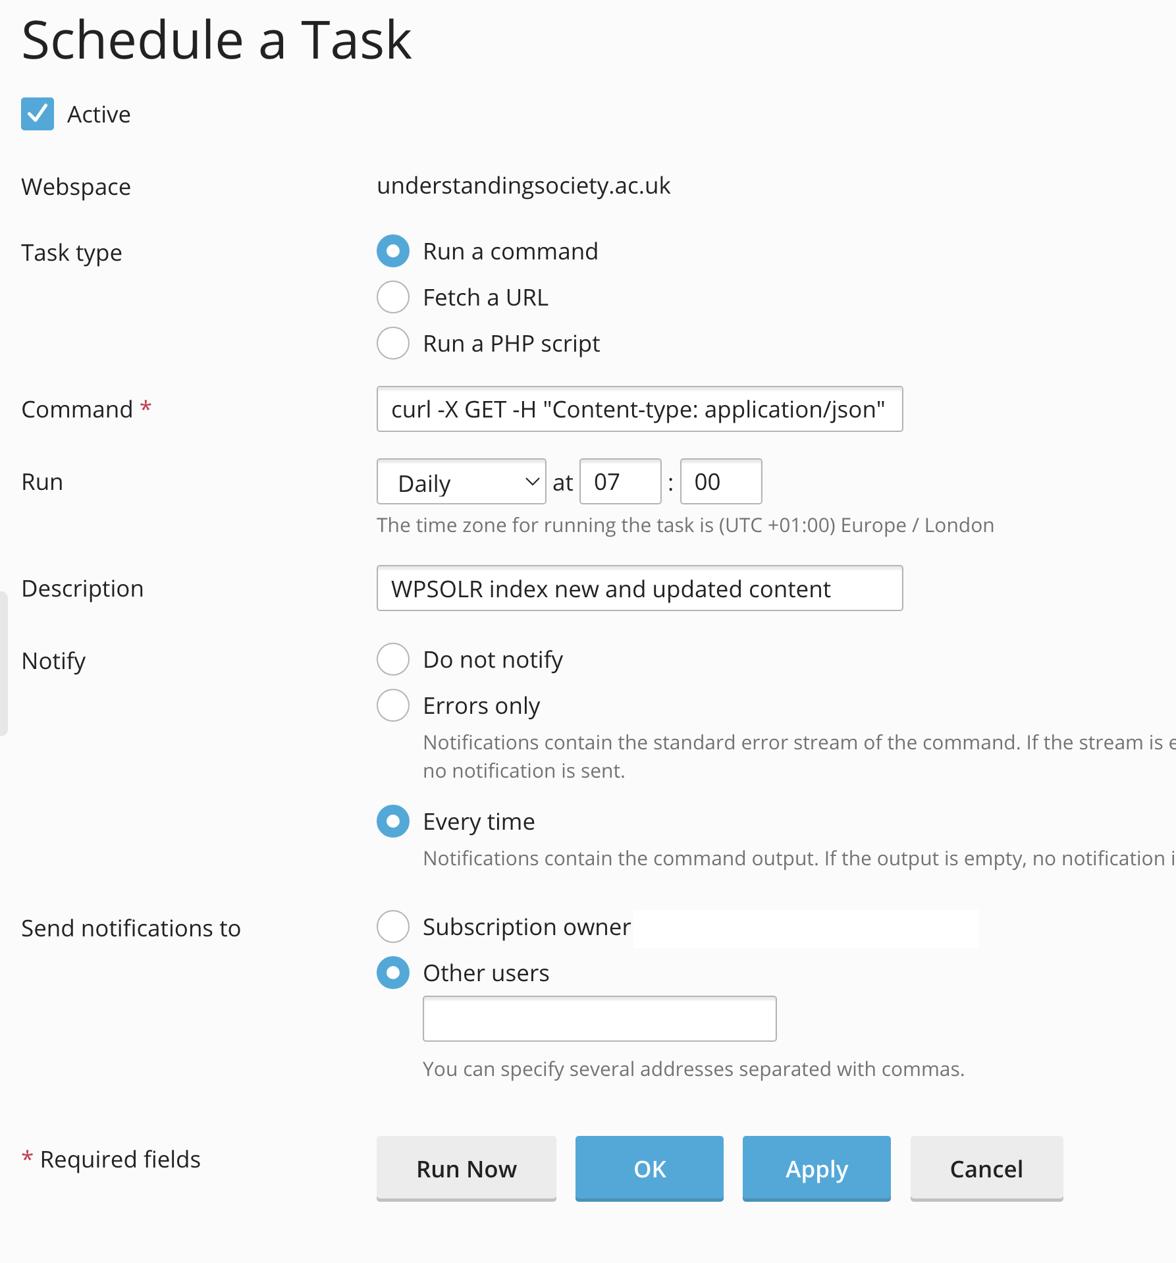Choose Errors only notification option

tap(393, 705)
